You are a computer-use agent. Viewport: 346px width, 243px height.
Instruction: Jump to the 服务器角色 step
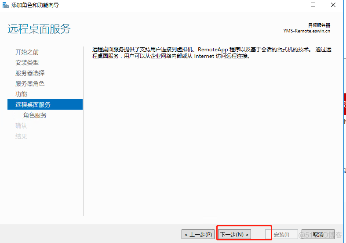[x=30, y=84]
